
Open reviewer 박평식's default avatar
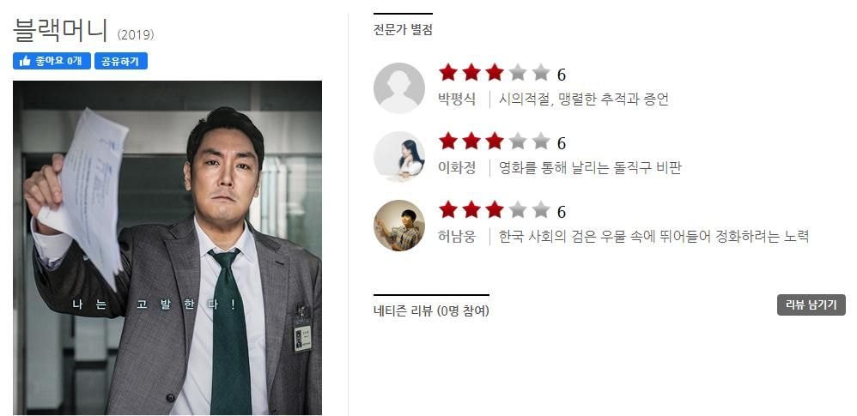pyautogui.click(x=399, y=87)
